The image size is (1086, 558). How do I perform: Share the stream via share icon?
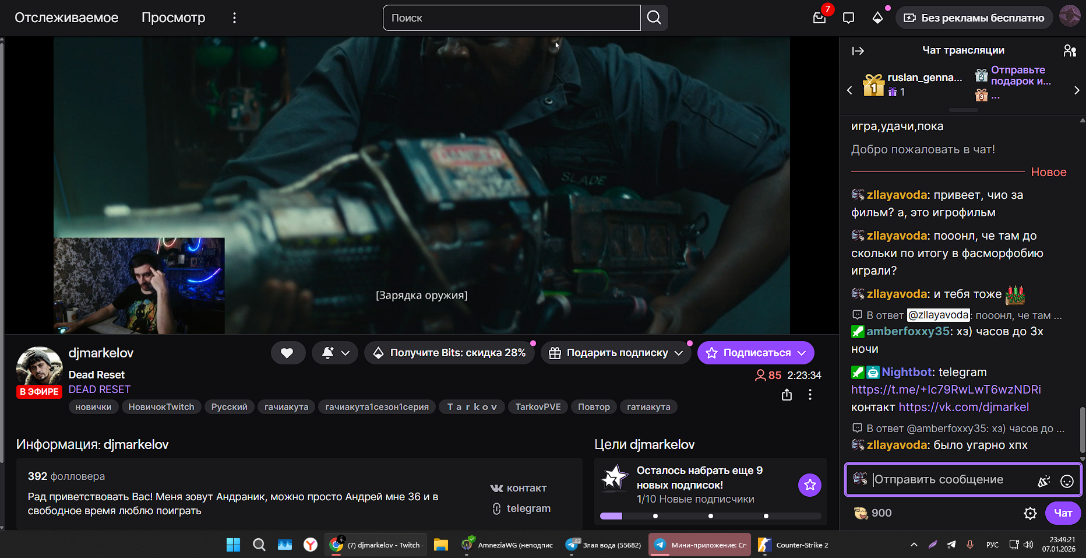tap(787, 395)
